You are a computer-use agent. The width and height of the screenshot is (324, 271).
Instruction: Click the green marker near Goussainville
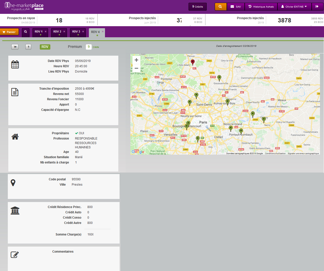(219, 78)
